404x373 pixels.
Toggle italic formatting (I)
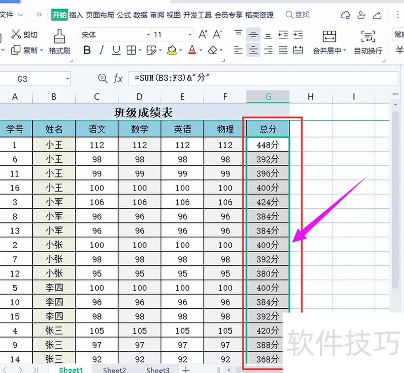point(102,50)
